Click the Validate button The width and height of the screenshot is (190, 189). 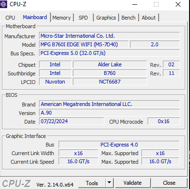[x=133, y=183]
